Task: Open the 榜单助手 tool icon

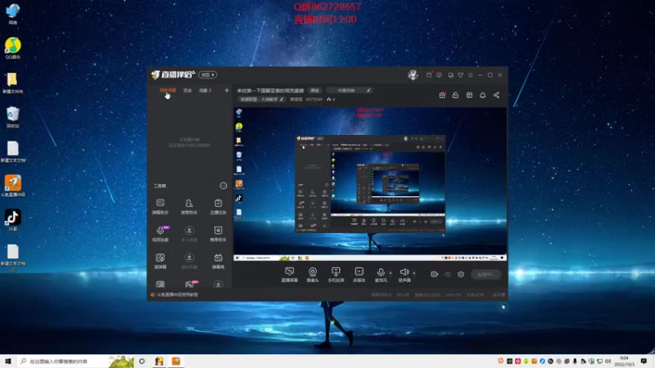Action: pyautogui.click(x=218, y=233)
